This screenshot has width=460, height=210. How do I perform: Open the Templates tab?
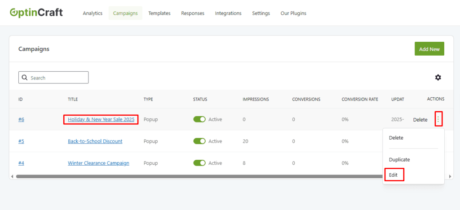pos(159,13)
